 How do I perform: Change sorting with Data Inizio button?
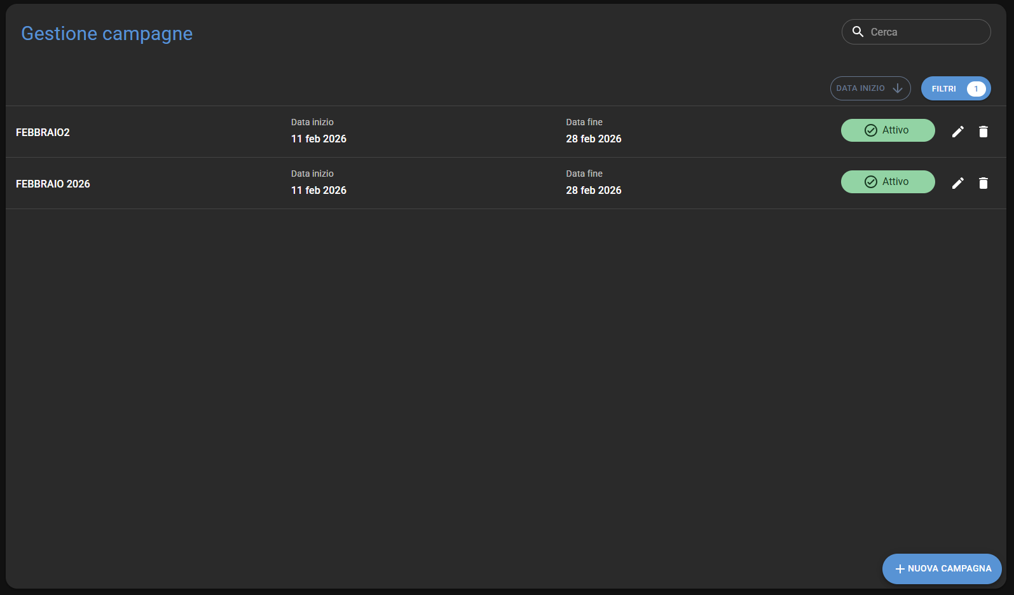pyautogui.click(x=861, y=88)
